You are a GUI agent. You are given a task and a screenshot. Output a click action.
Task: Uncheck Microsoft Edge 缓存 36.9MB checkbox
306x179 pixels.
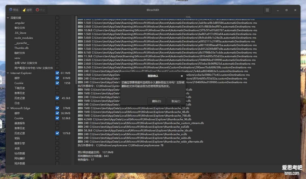point(57,113)
